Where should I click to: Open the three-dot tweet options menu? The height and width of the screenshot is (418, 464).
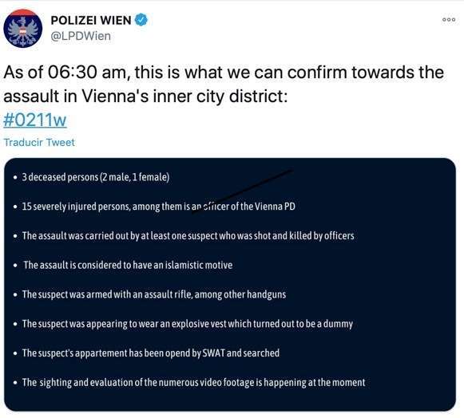449,19
